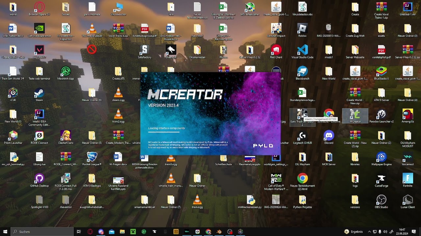
Task: Select the Snail Nation.docx document
Action: [13, 30]
